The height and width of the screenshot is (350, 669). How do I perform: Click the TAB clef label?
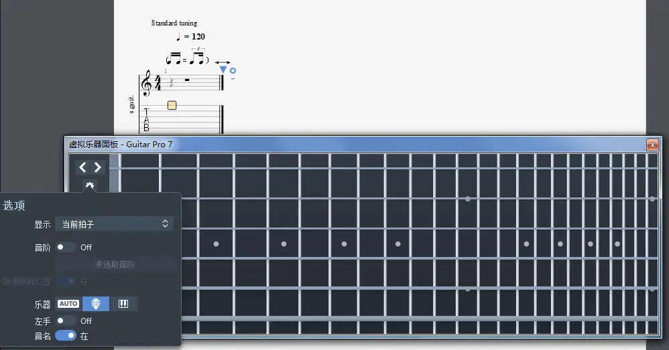click(146, 120)
